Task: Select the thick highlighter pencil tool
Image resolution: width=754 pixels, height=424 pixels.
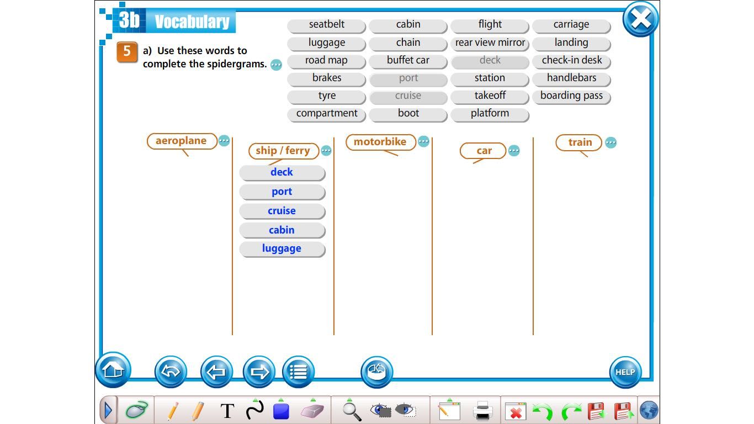Action: tap(198, 411)
